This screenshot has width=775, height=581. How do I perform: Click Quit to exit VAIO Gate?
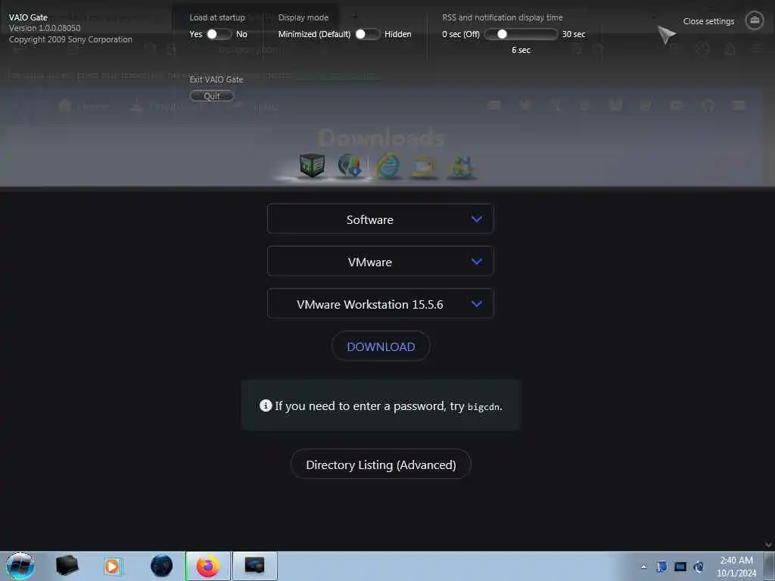[x=212, y=96]
